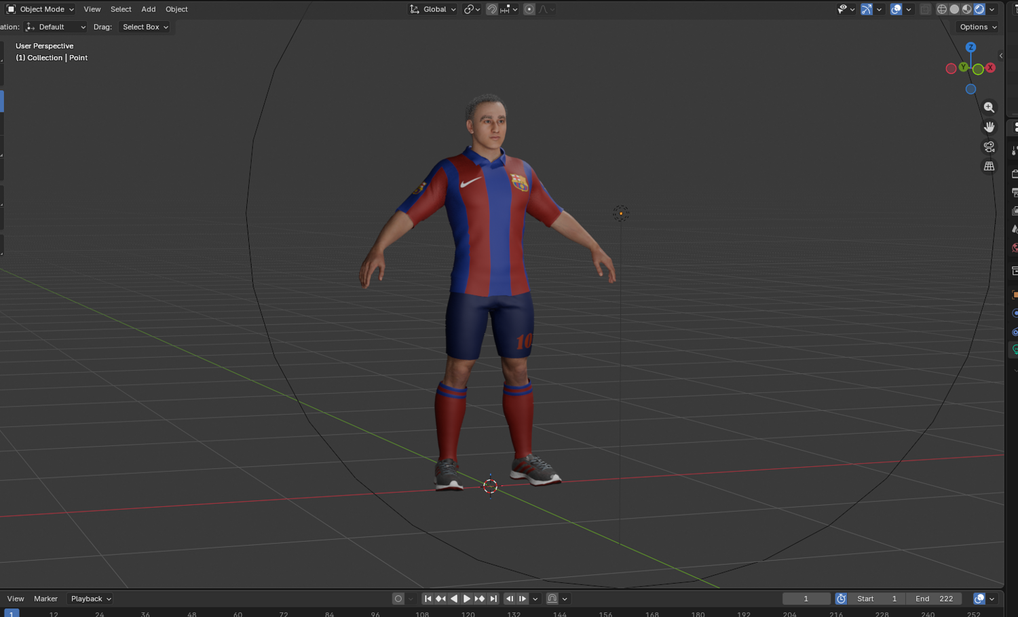Toggle camera view icon
1018x617 pixels.
pyautogui.click(x=989, y=147)
